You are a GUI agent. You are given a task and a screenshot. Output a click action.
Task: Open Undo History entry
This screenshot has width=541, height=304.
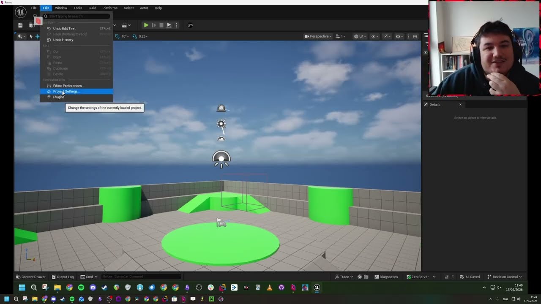click(x=77, y=40)
